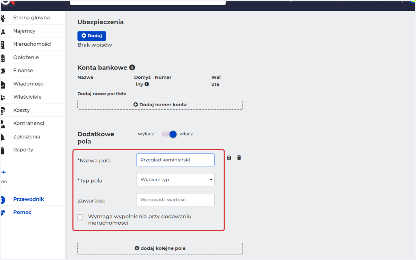Click 'Dodaj numer konta' dashed button
Screen dimensions: 416x260
160,105
